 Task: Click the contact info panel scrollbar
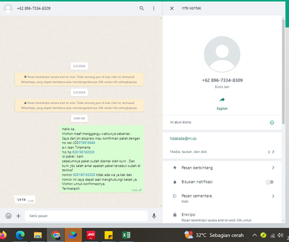[283, 71]
